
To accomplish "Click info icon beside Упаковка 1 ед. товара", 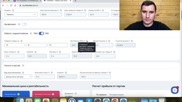I will coord(114,52).
